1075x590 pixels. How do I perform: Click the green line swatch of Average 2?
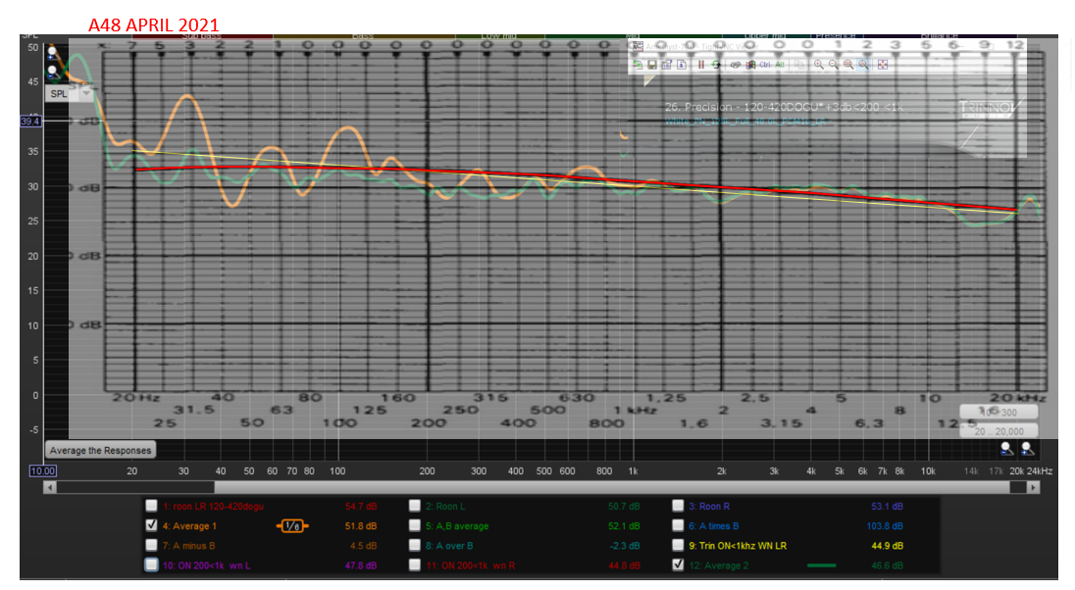coord(821,565)
